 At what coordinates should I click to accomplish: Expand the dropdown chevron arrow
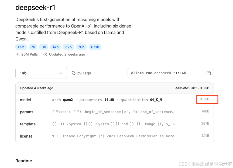[61, 73]
